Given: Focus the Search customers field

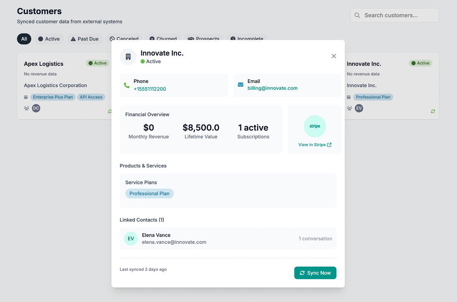Looking at the screenshot, I should coord(395,15).
